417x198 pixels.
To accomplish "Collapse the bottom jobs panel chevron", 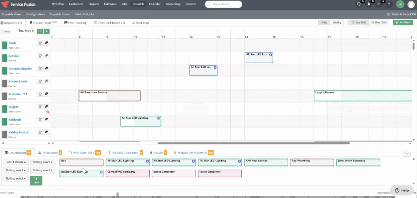I will point(407,154).
